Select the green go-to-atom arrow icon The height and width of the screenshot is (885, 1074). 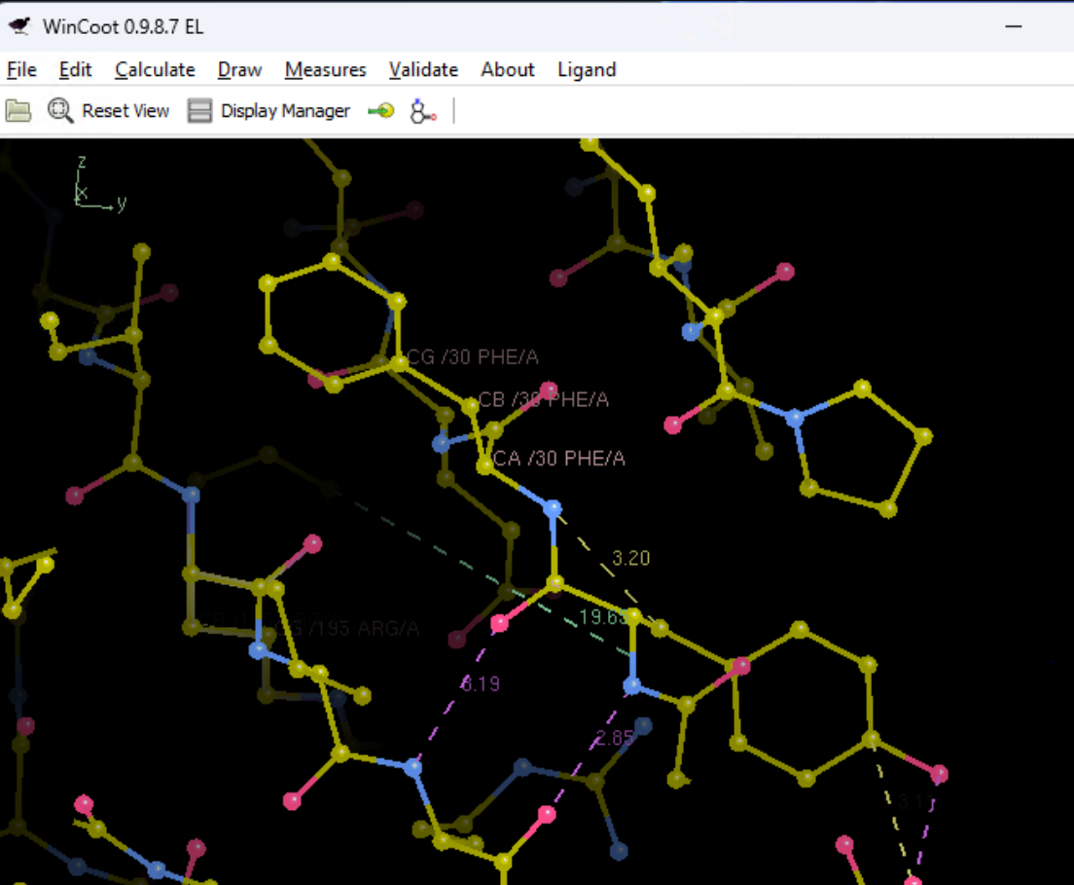pos(379,110)
